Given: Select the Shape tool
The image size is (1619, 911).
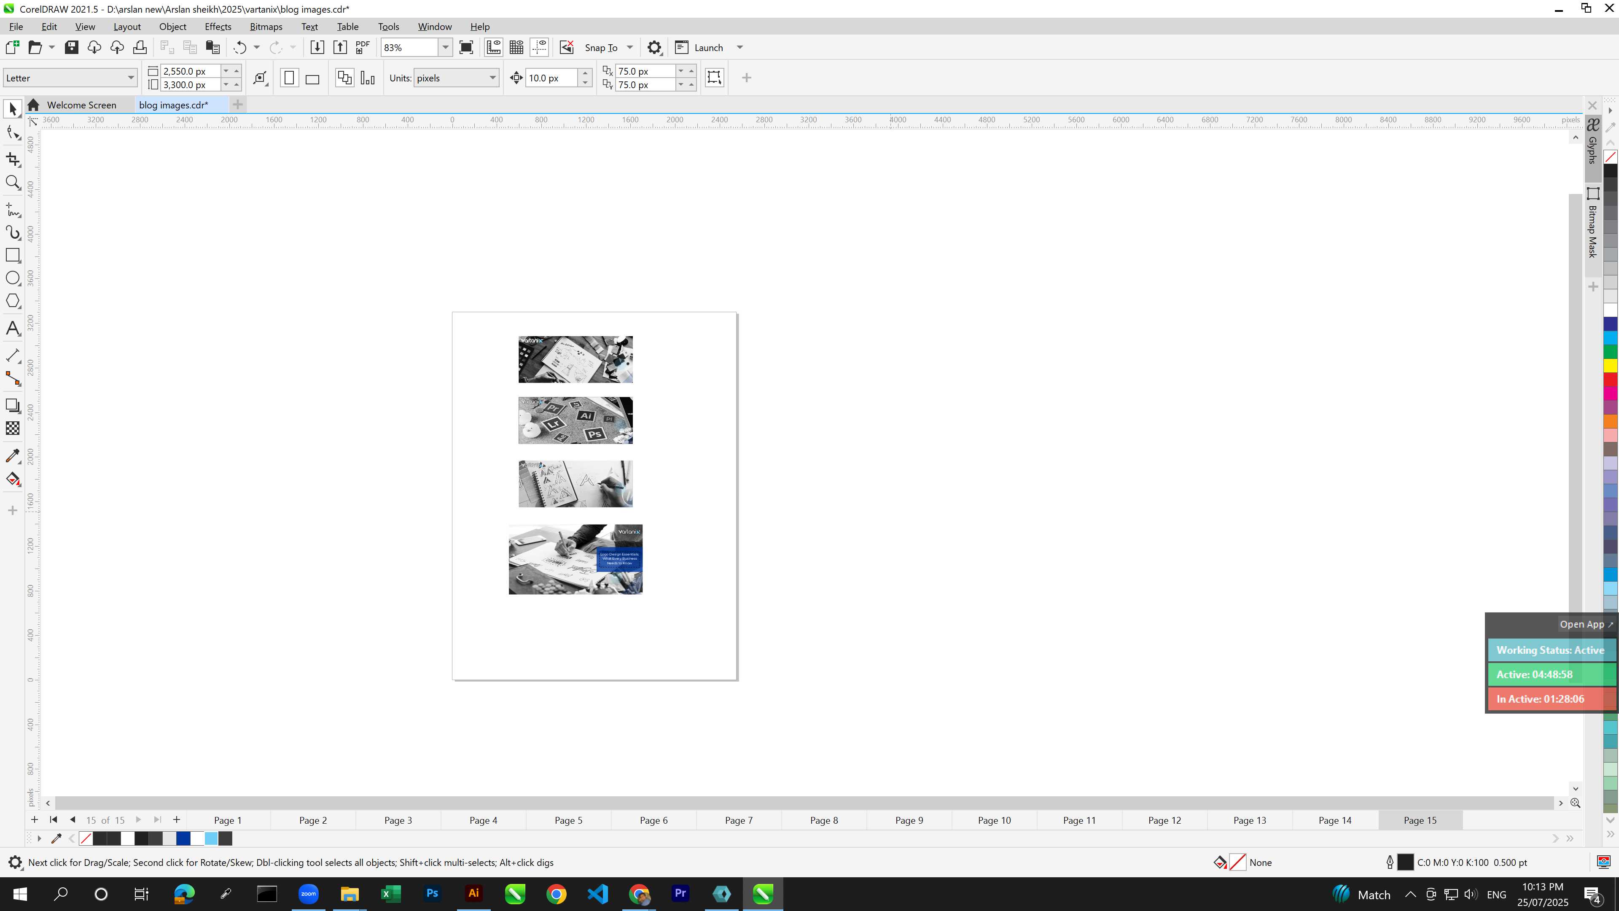Looking at the screenshot, I should tap(13, 133).
